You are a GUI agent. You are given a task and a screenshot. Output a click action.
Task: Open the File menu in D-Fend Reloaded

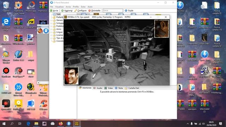pyautogui.click(x=52, y=7)
